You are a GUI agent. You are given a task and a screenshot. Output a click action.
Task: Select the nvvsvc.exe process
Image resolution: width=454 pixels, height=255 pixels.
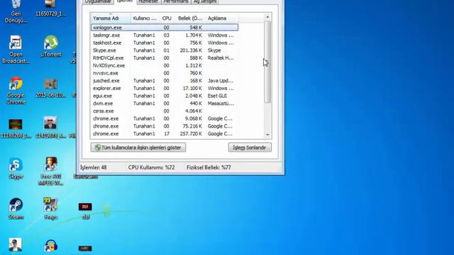tap(165, 73)
